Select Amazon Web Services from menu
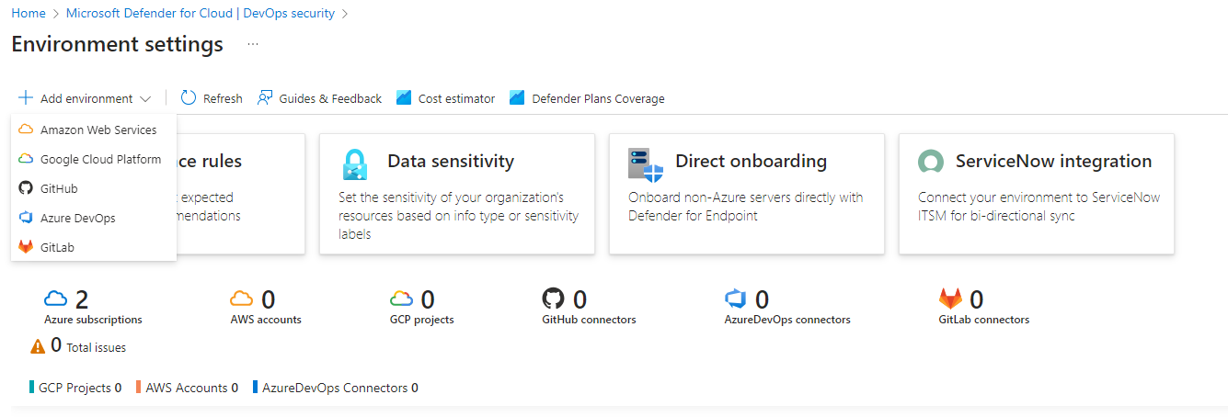Screen dimensions: 1228x417 [x=98, y=130]
